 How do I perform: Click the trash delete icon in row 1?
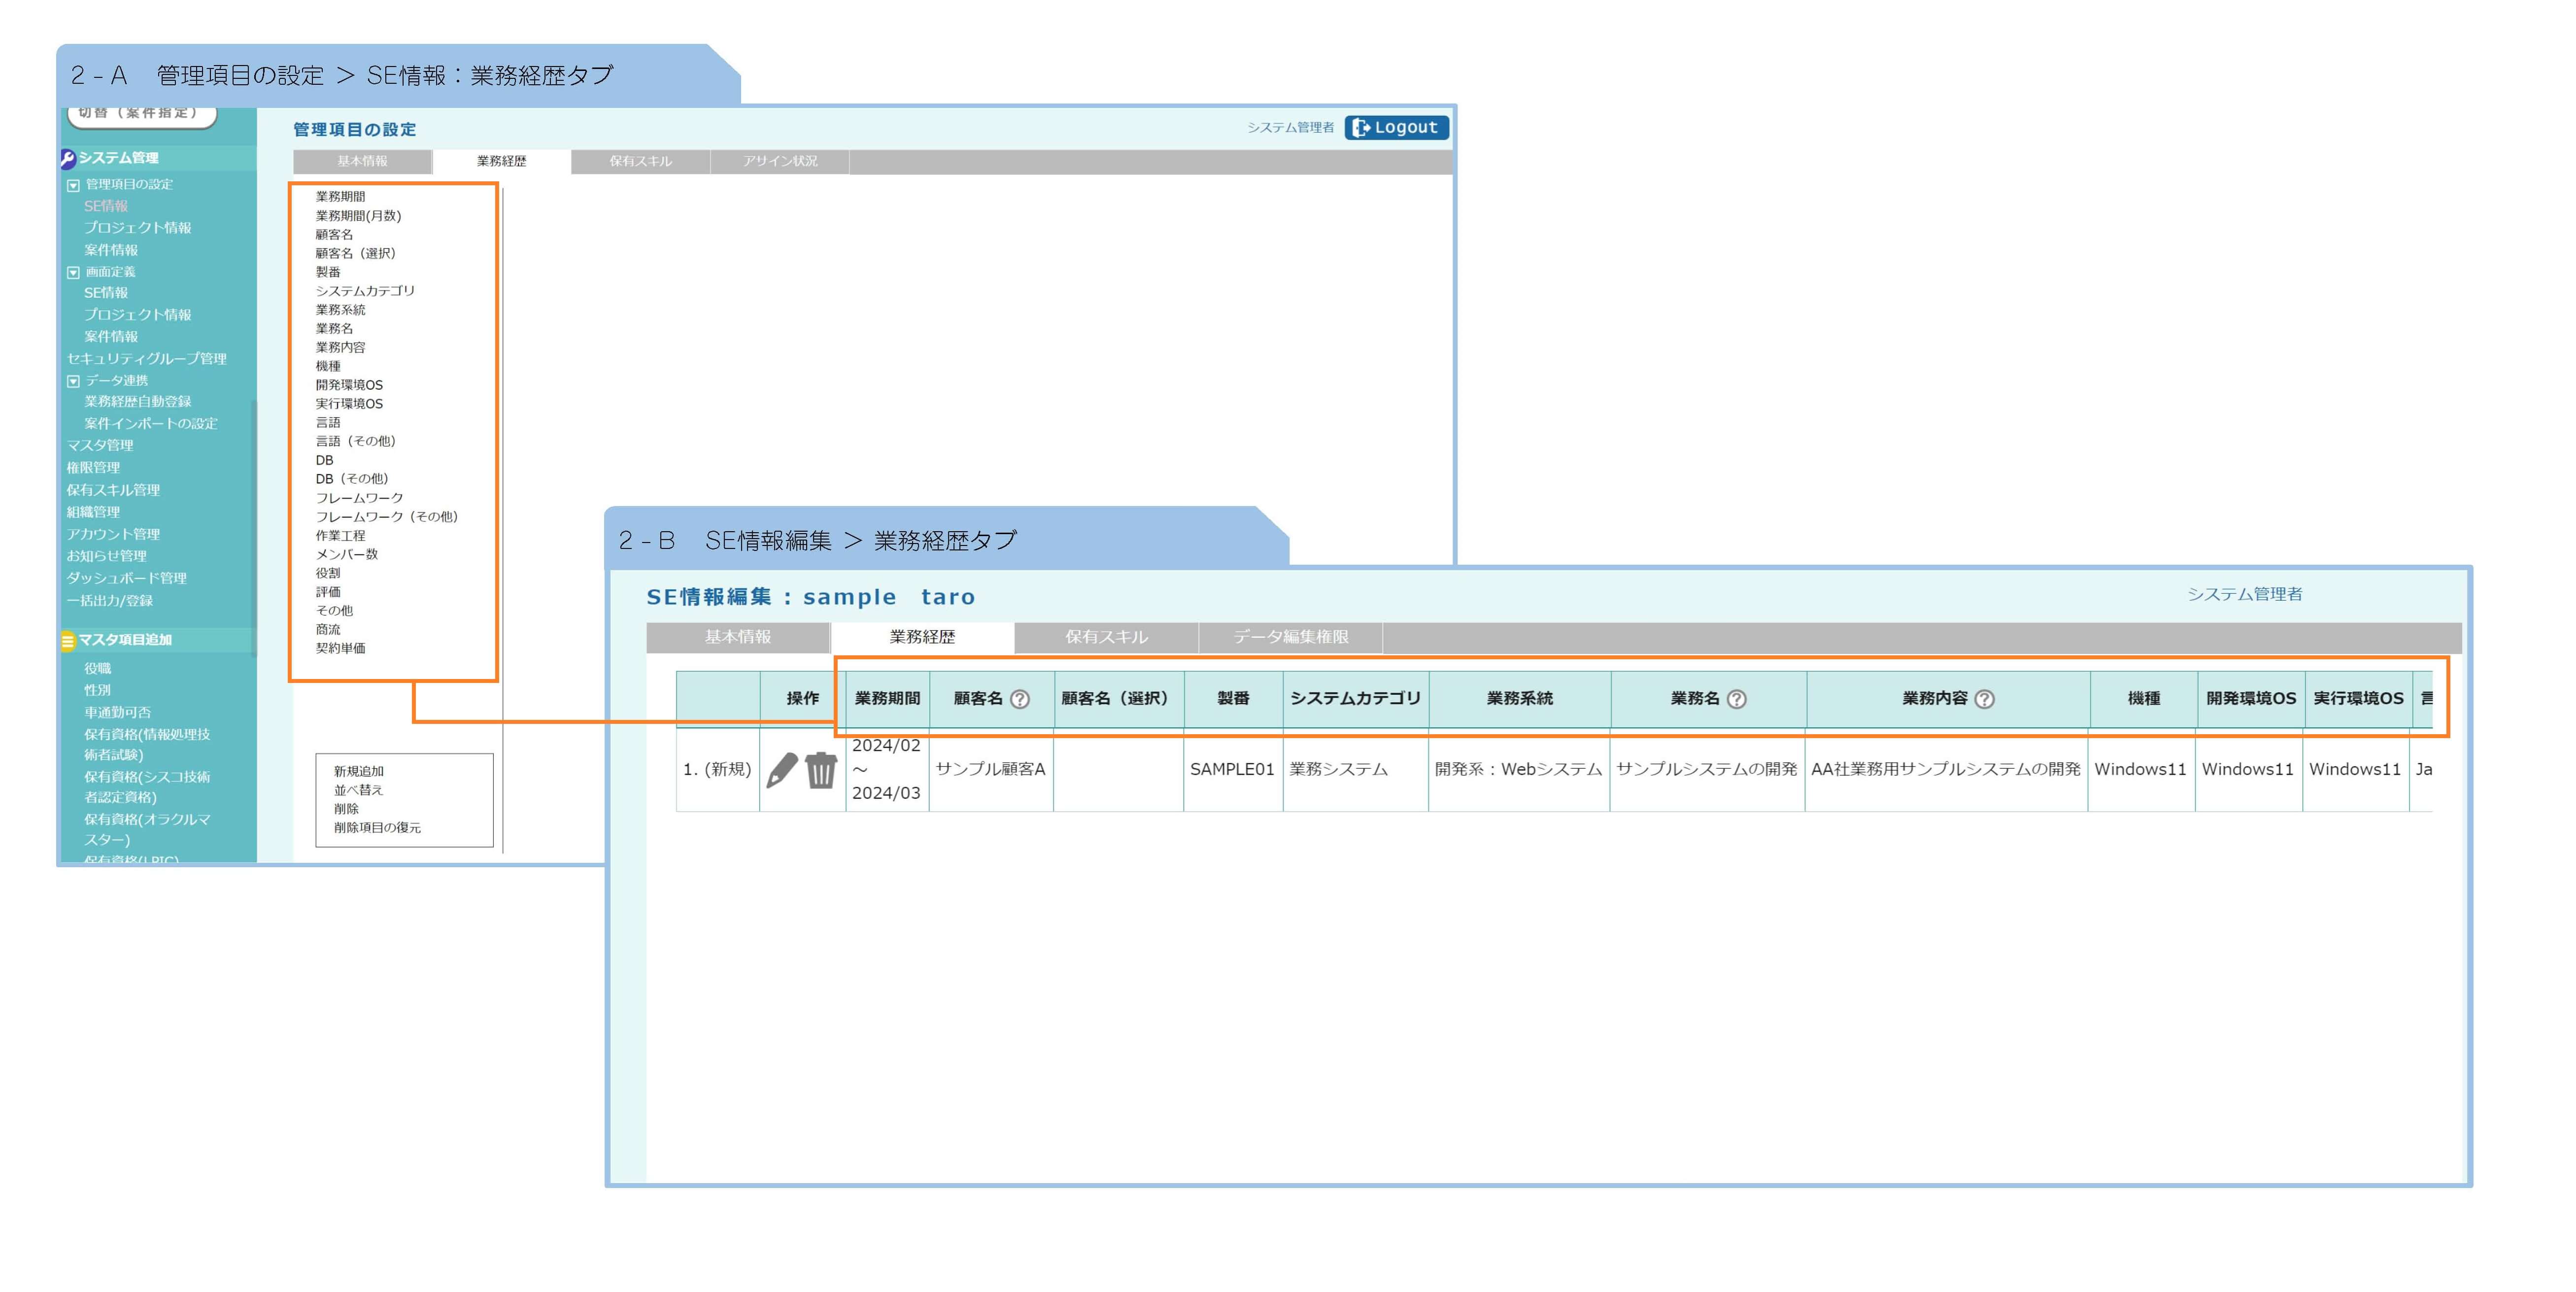(x=821, y=770)
